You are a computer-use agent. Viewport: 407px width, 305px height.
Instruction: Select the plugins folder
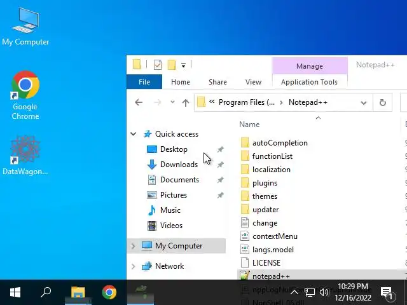coord(265,183)
